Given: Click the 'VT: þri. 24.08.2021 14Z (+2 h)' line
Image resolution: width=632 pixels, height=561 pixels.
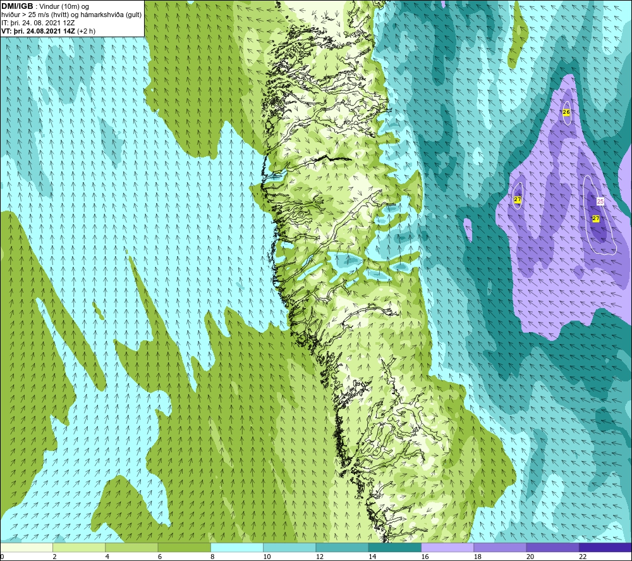Looking at the screenshot, I should pyautogui.click(x=49, y=31).
